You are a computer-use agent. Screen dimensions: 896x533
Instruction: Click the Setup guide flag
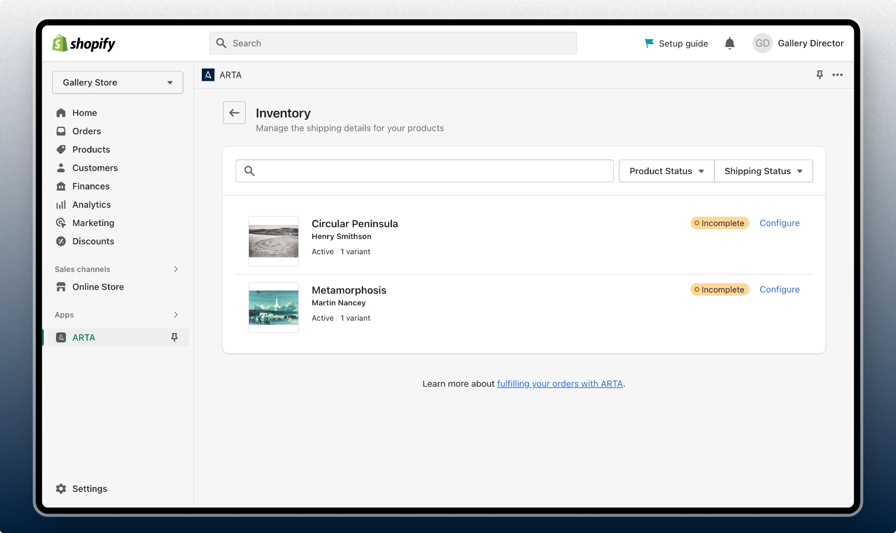point(649,43)
